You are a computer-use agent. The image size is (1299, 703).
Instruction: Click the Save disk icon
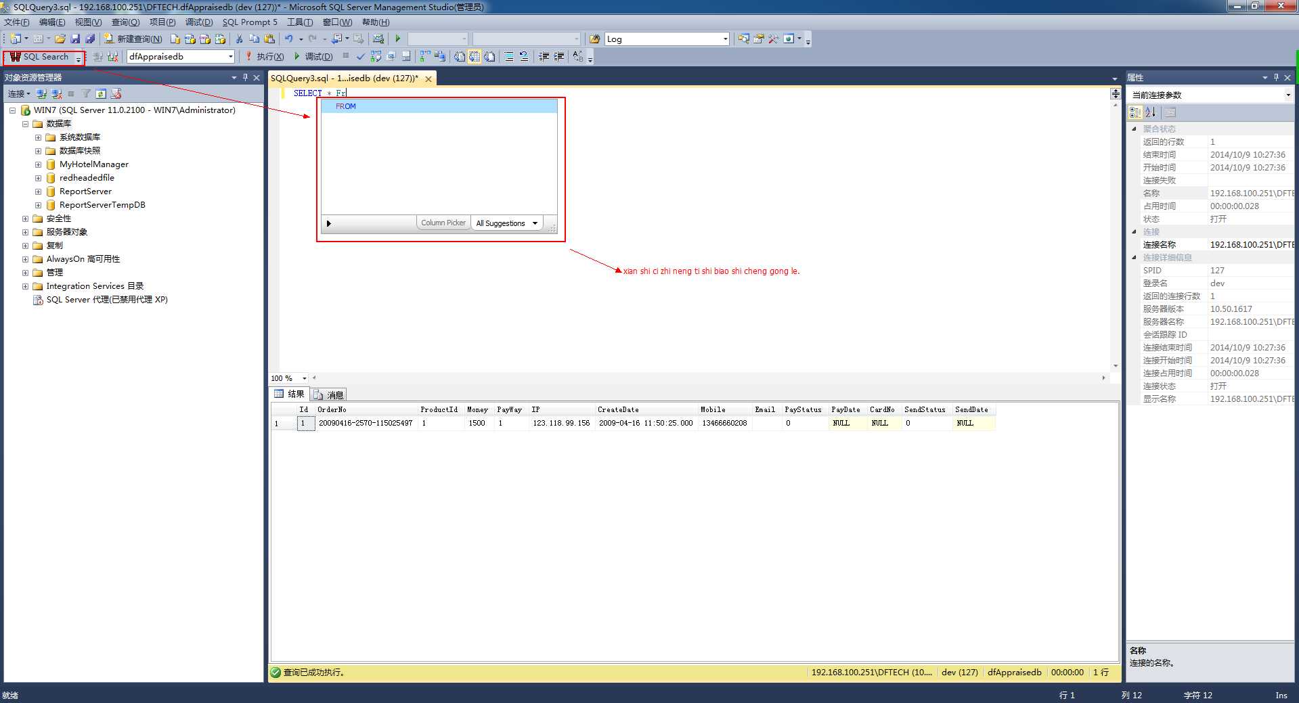coord(75,39)
